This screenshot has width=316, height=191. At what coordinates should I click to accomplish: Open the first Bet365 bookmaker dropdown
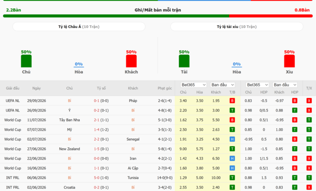click(x=193, y=85)
